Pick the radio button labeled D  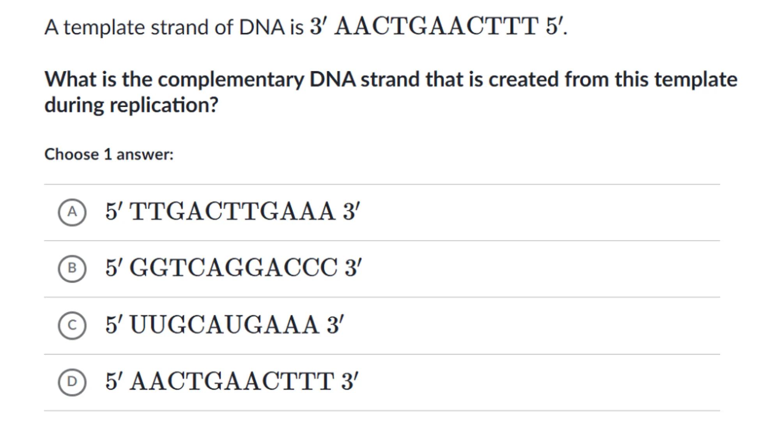coord(72,382)
